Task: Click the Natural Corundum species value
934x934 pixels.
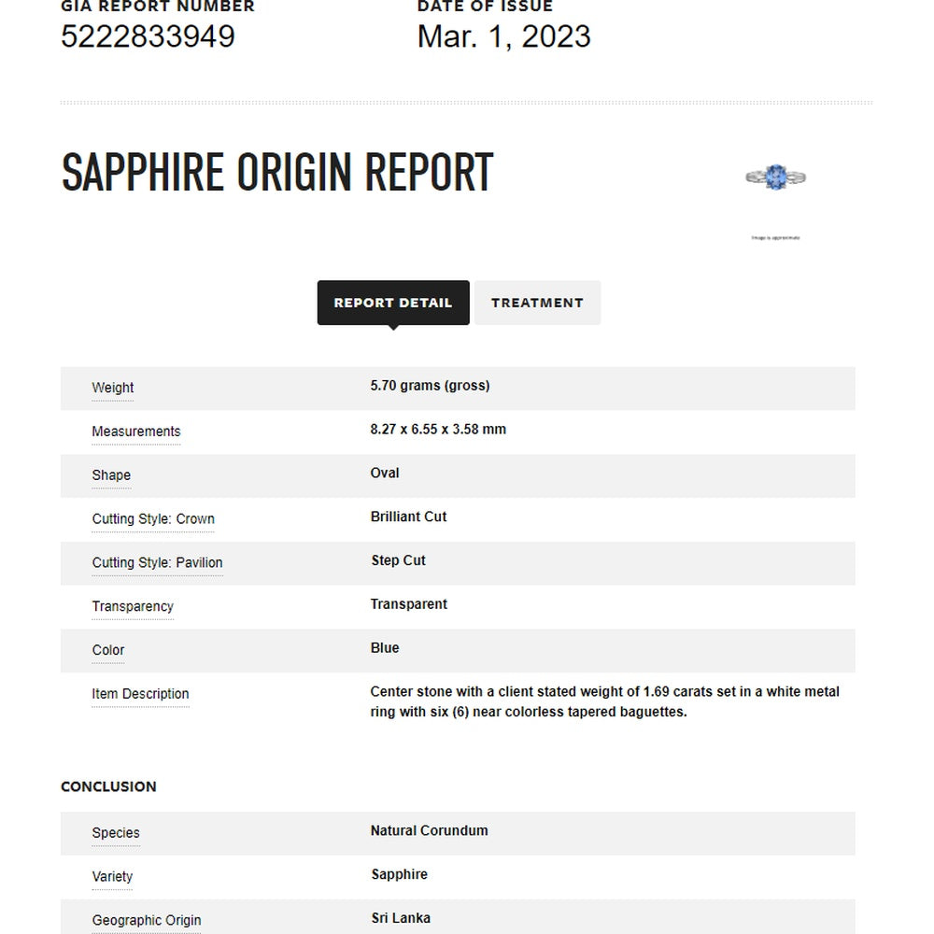Action: (x=429, y=830)
